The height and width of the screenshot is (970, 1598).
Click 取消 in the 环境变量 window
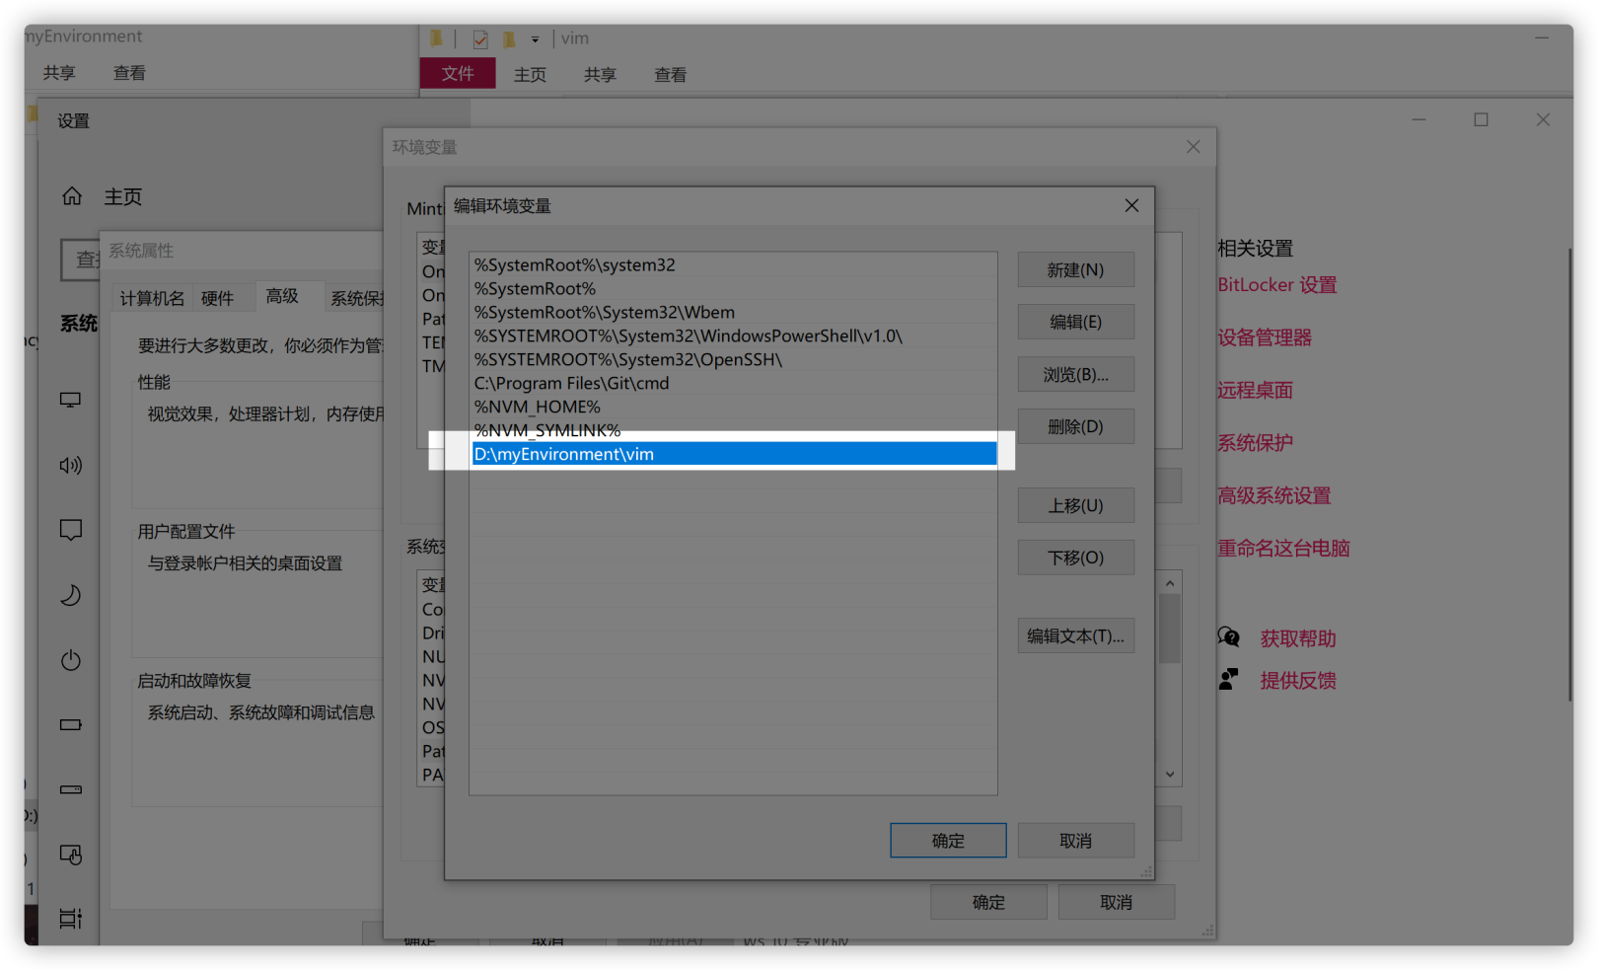(x=1116, y=902)
